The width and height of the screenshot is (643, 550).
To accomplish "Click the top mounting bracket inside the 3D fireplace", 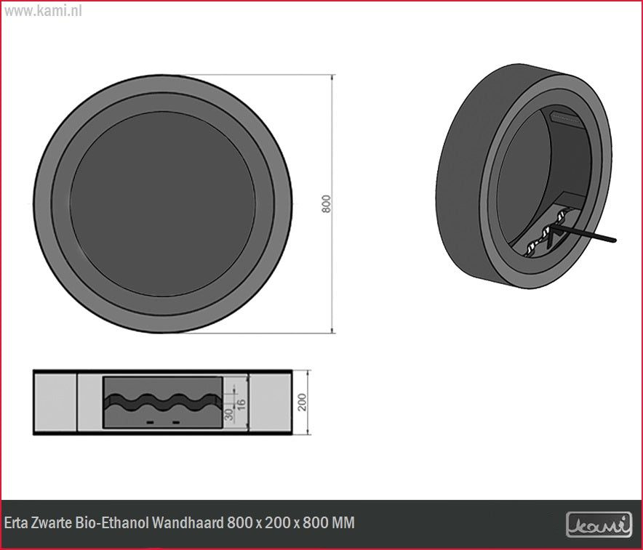I will tap(565, 118).
